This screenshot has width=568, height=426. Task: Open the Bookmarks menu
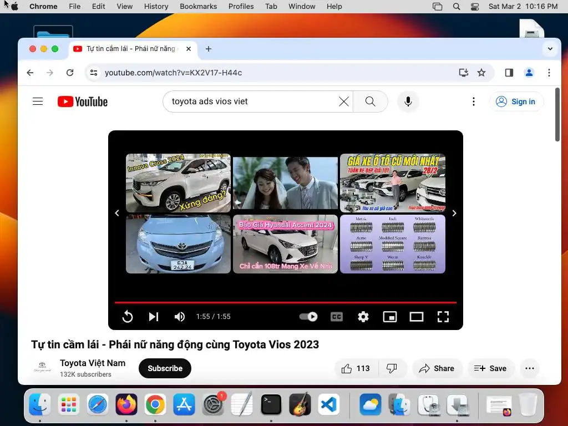pos(198,6)
